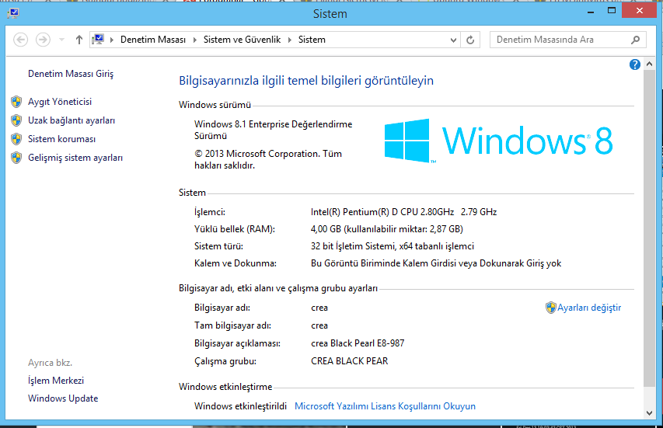The width and height of the screenshot is (663, 428).
Task: Click the forward navigation arrow
Action: tap(43, 40)
